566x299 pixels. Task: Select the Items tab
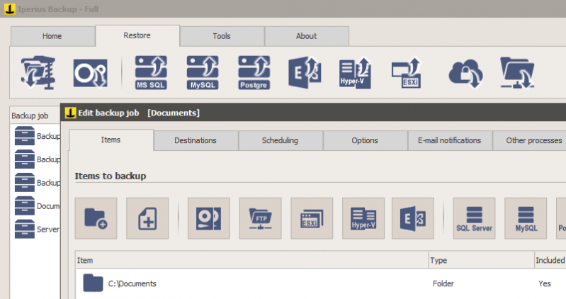pos(111,140)
